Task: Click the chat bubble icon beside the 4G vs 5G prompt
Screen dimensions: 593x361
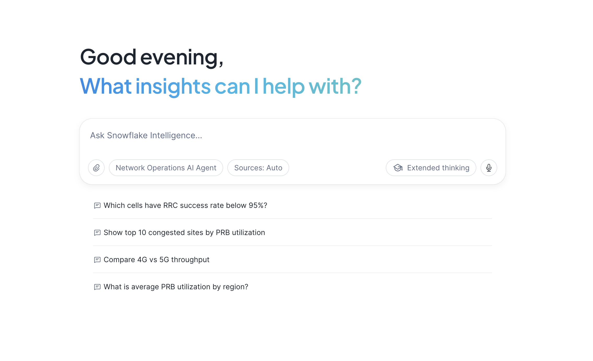Action: coord(97,260)
